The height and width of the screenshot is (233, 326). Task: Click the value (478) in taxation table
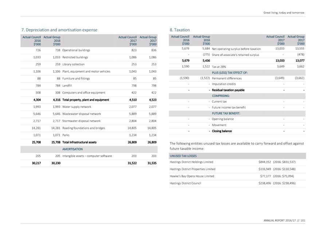[x=301, y=55]
